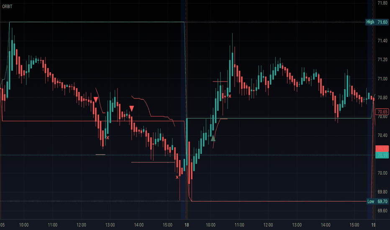
Task: Click the 70.80 price axis label
Action: tap(382, 97)
